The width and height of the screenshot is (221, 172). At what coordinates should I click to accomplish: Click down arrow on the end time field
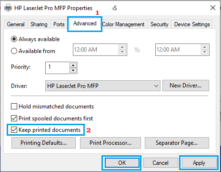coord(204,52)
